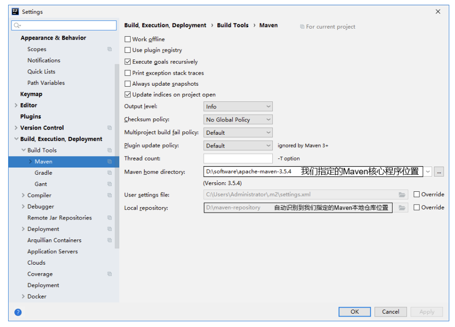455x327 pixels.
Task: Expand the Version Control tree node
Action: [x=16, y=128]
